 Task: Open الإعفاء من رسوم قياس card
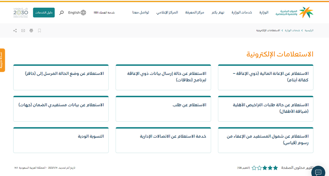point(265,140)
